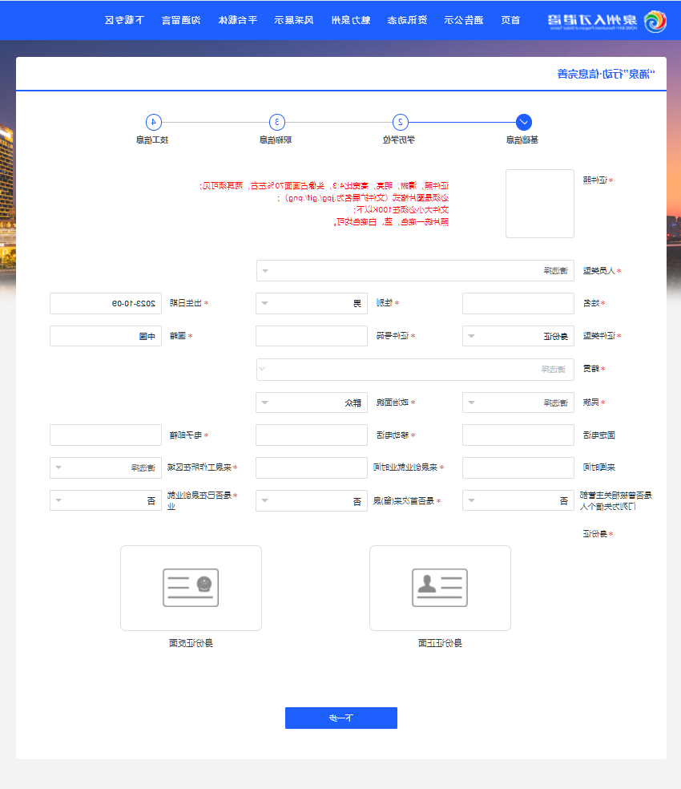
Task: Focus the 证件号码 input field
Action: pyautogui.click(x=312, y=336)
